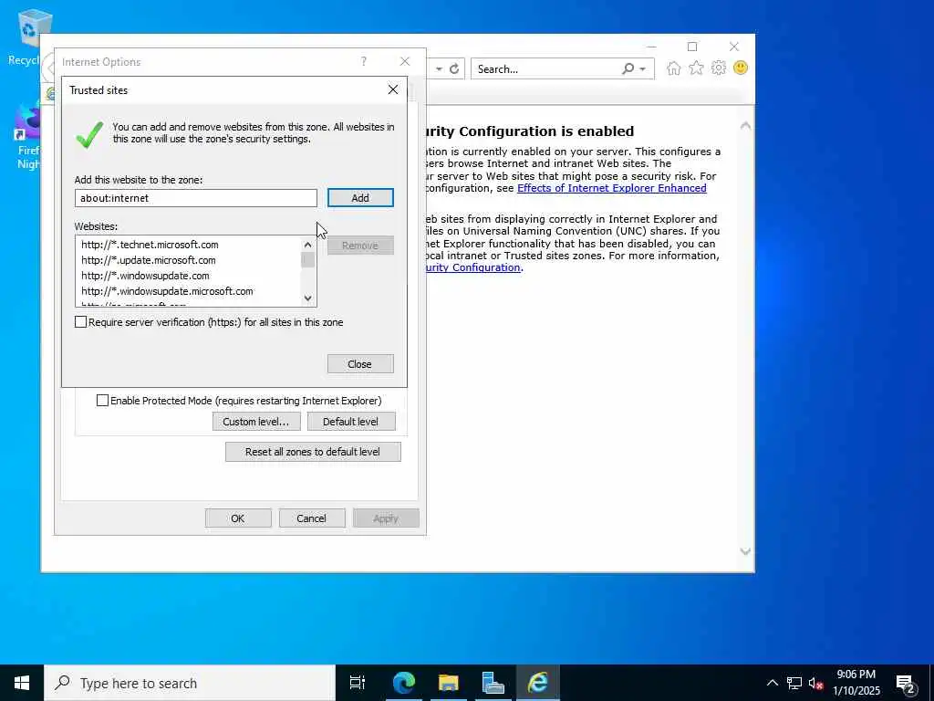Select http://*.windowsupdate.microsoft.com entry
The width and height of the screenshot is (934, 701).
click(x=168, y=291)
